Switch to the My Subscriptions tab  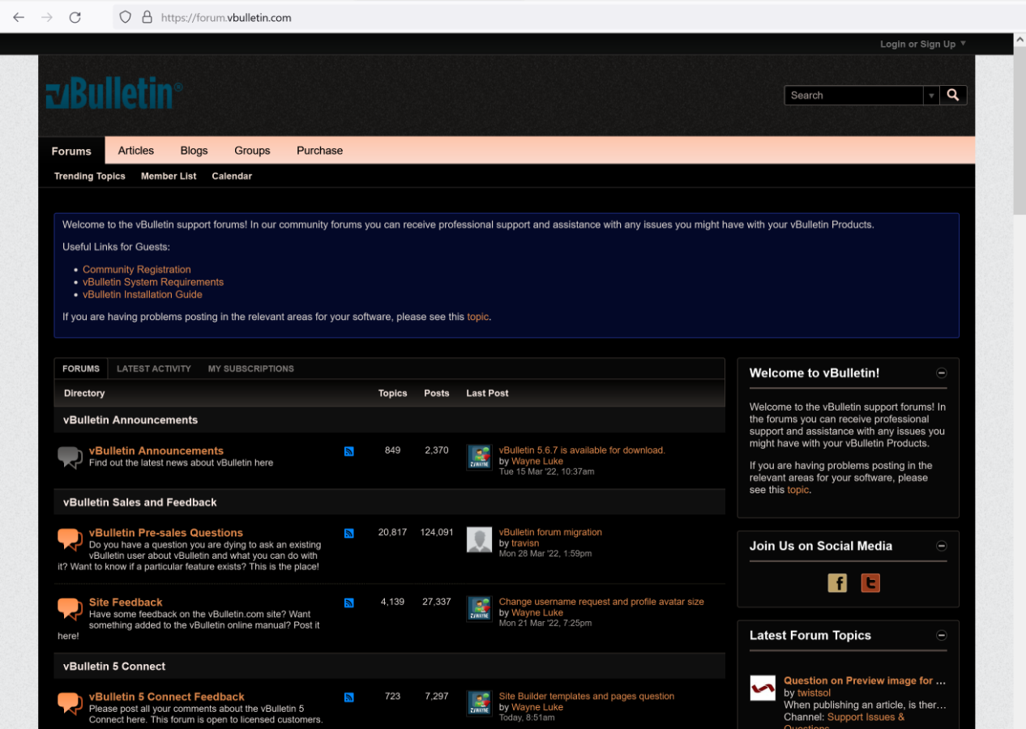tap(251, 369)
